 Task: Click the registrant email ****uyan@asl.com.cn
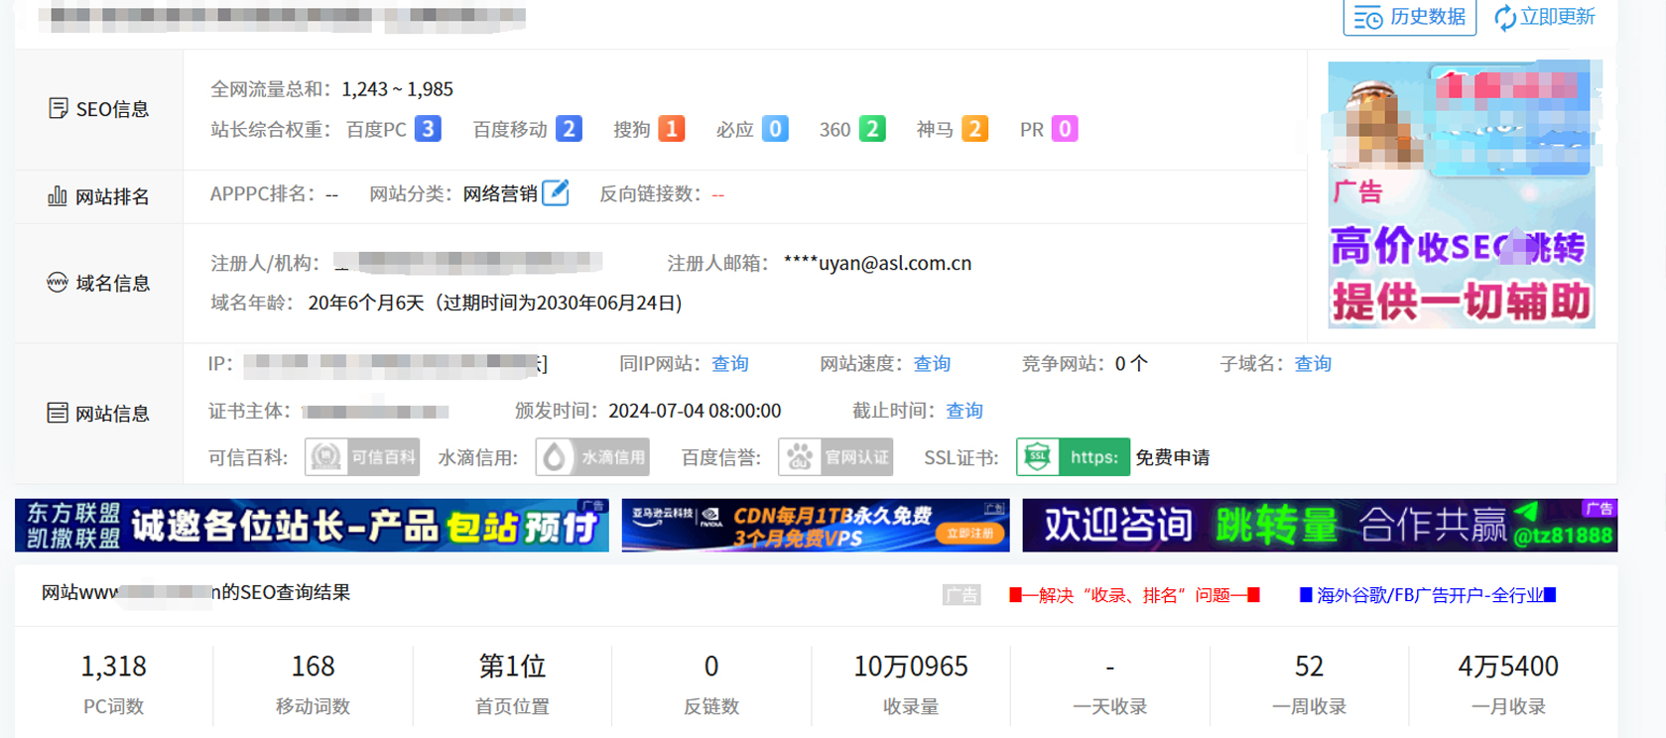[878, 263]
